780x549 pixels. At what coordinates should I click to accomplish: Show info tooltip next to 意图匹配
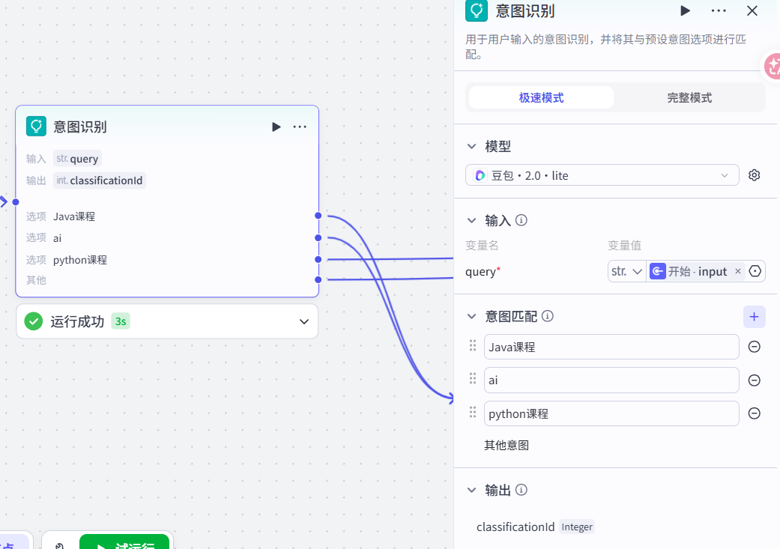click(x=548, y=316)
